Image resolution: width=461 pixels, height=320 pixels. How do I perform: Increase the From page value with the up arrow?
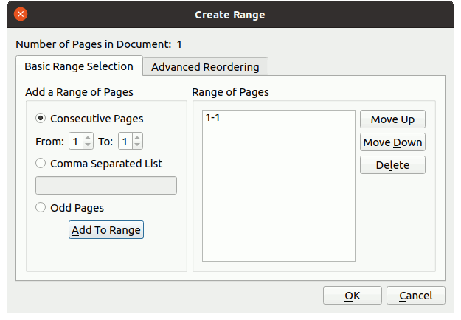click(x=88, y=137)
